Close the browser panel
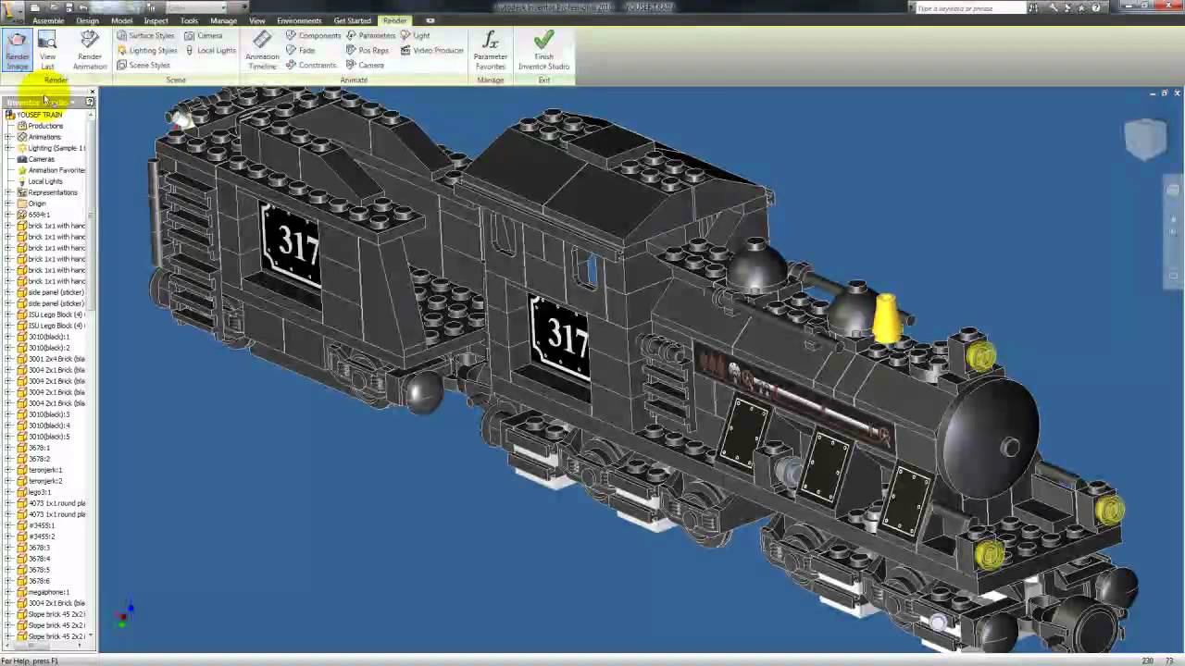The height and width of the screenshot is (666, 1185). click(x=92, y=92)
